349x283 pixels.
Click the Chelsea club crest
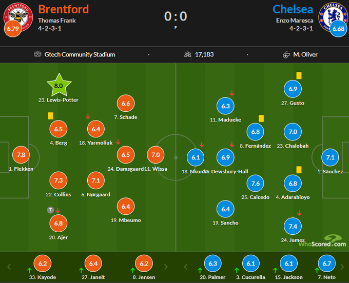(331, 14)
